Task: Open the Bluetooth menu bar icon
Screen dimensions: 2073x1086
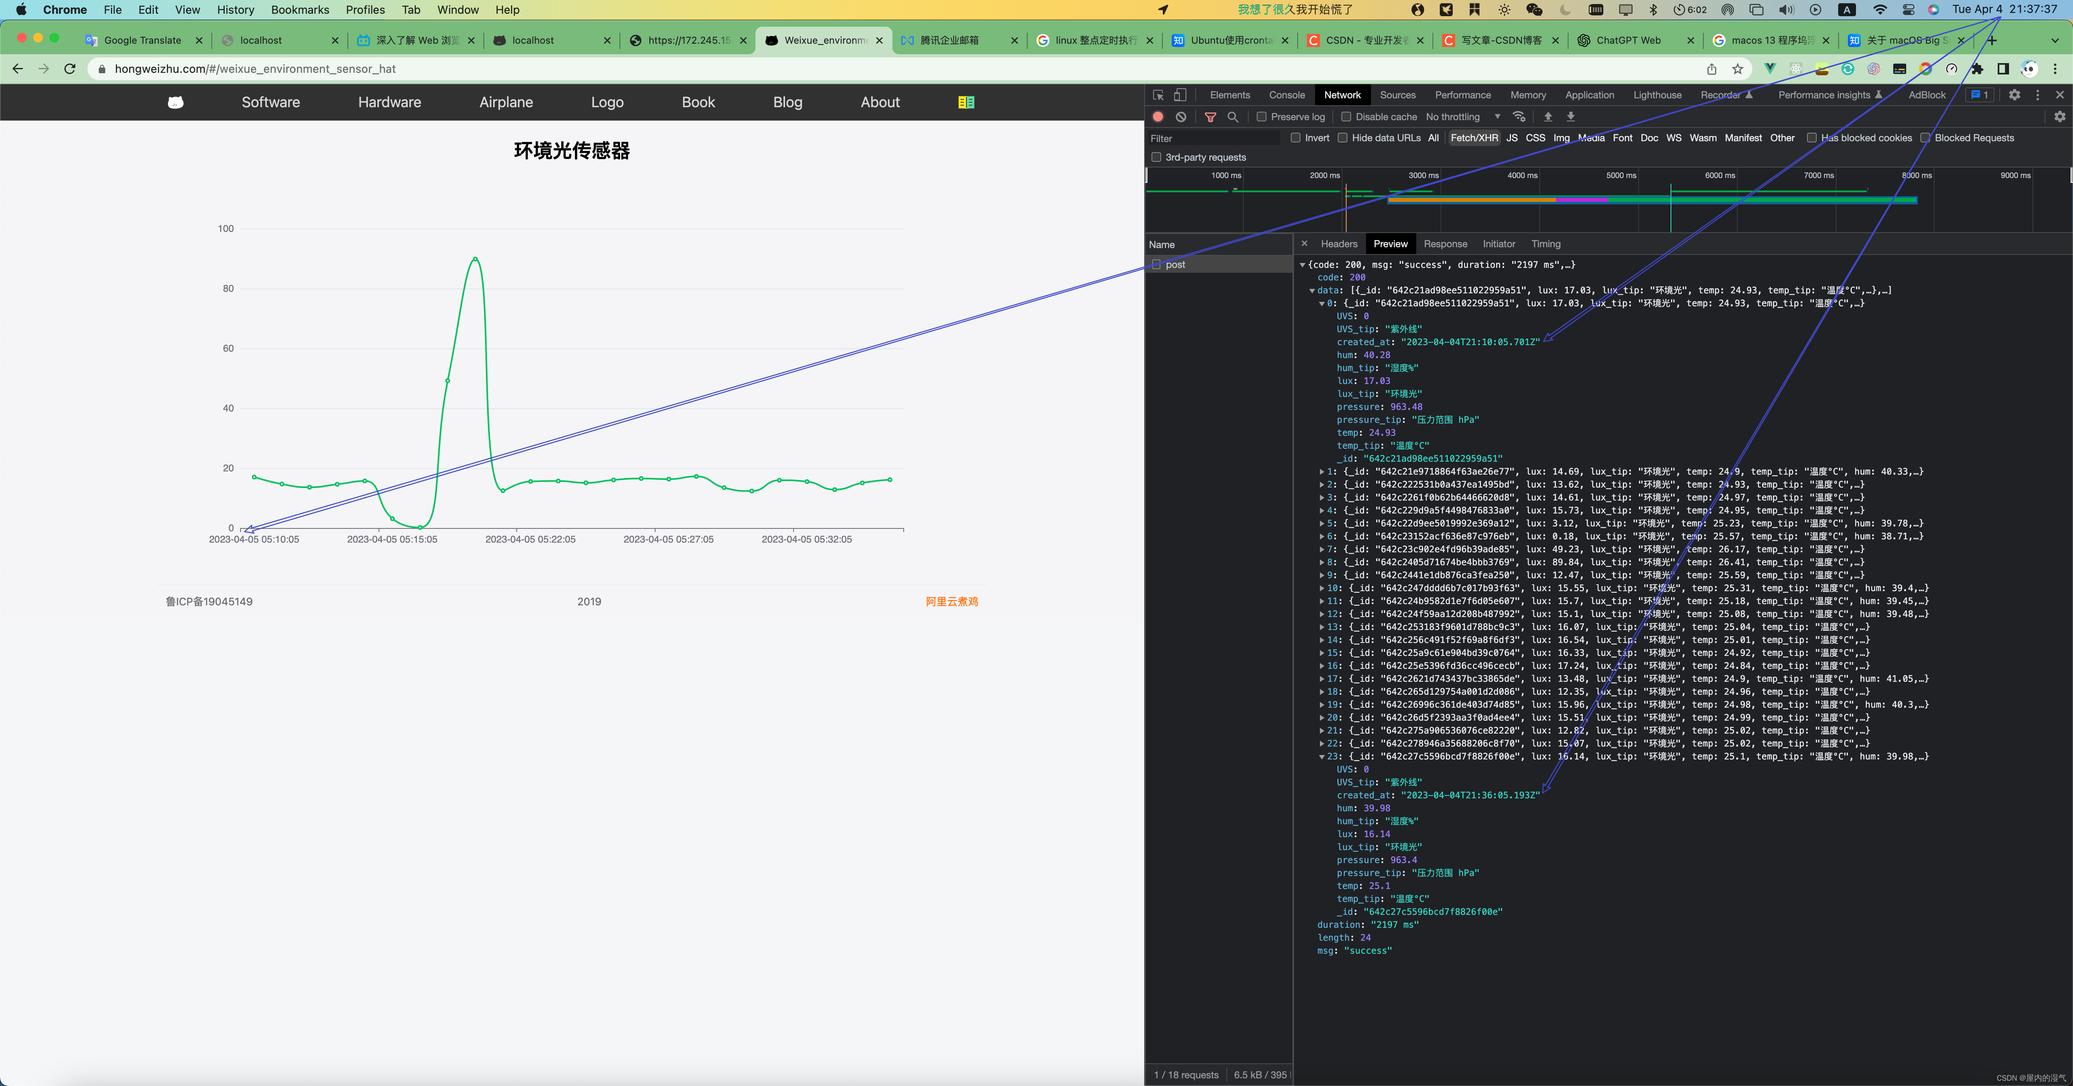Action: (1654, 10)
